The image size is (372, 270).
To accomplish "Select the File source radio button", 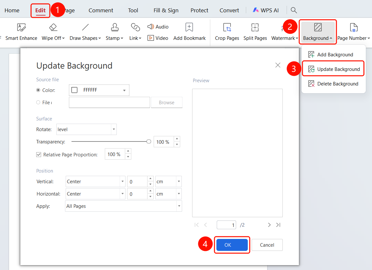I will click(38, 102).
